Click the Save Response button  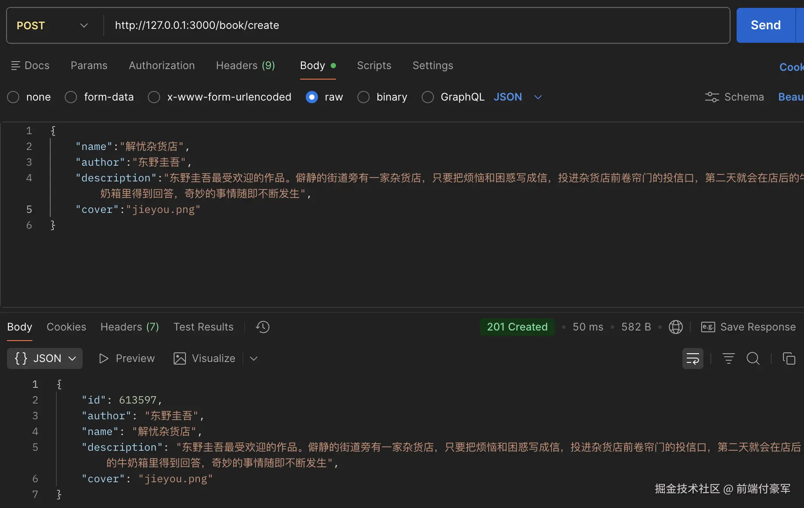748,327
